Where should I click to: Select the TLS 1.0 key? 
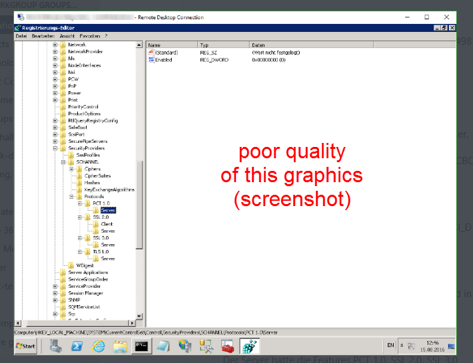pos(100,252)
